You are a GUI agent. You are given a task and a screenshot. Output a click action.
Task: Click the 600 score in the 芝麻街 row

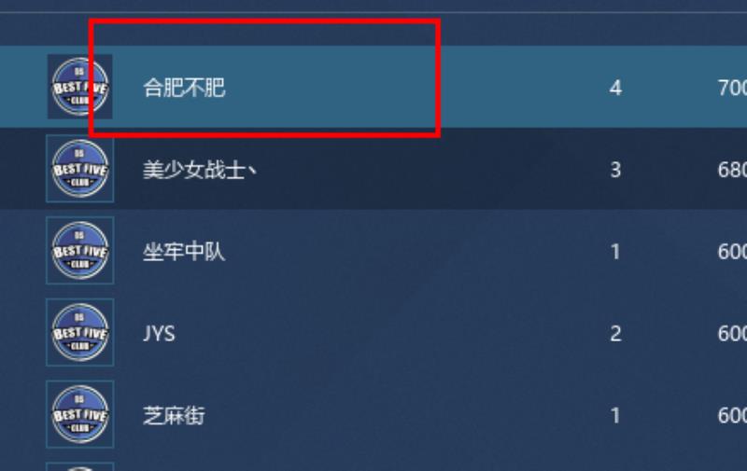(732, 415)
